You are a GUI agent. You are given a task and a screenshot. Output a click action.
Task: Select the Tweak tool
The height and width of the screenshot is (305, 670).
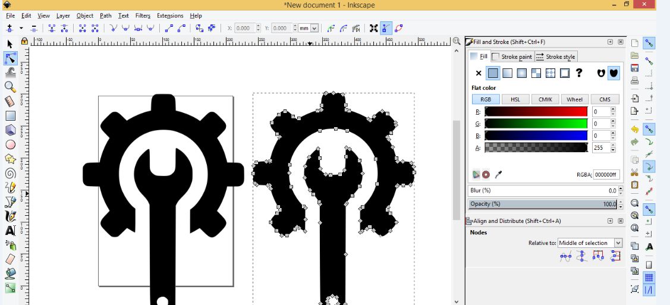pos(10,72)
